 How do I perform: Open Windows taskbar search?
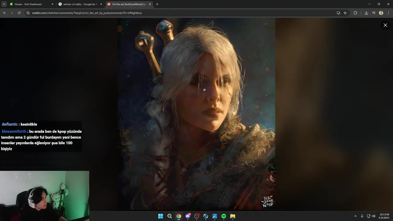click(169, 216)
